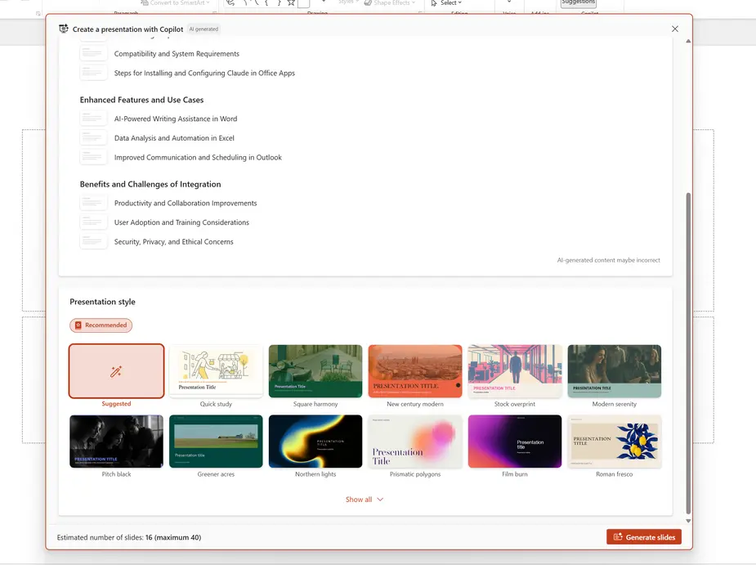Select topic User Adoption and Training Considerations
The width and height of the screenshot is (756, 565).
pyautogui.click(x=181, y=222)
